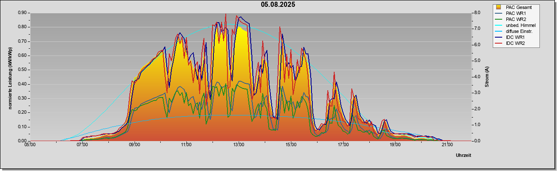
Task: Click the 05:00 time axis label
Action: click(30, 145)
